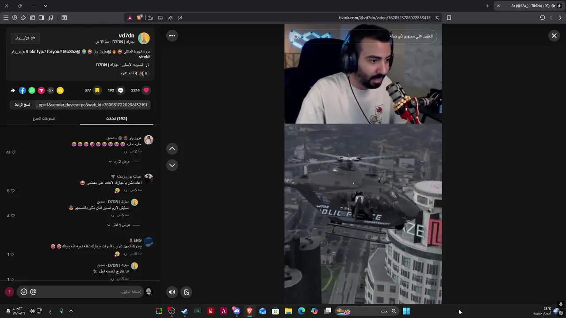Open a new browser tab with plus
Screen dimensions: 566x318
[488, 6]
